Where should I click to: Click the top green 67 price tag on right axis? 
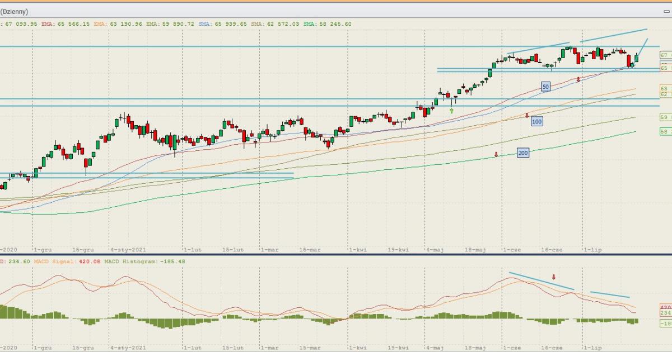tap(665, 55)
